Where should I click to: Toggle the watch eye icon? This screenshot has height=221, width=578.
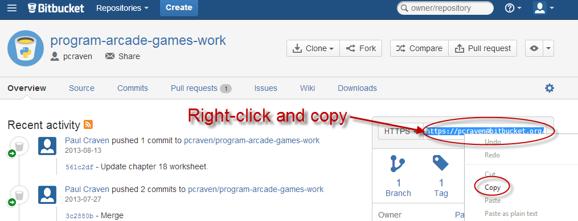pos(534,48)
